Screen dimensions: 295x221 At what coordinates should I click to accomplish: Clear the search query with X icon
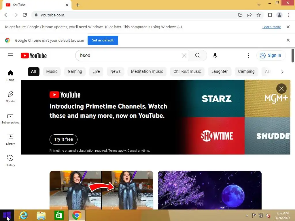pyautogui.click(x=184, y=56)
